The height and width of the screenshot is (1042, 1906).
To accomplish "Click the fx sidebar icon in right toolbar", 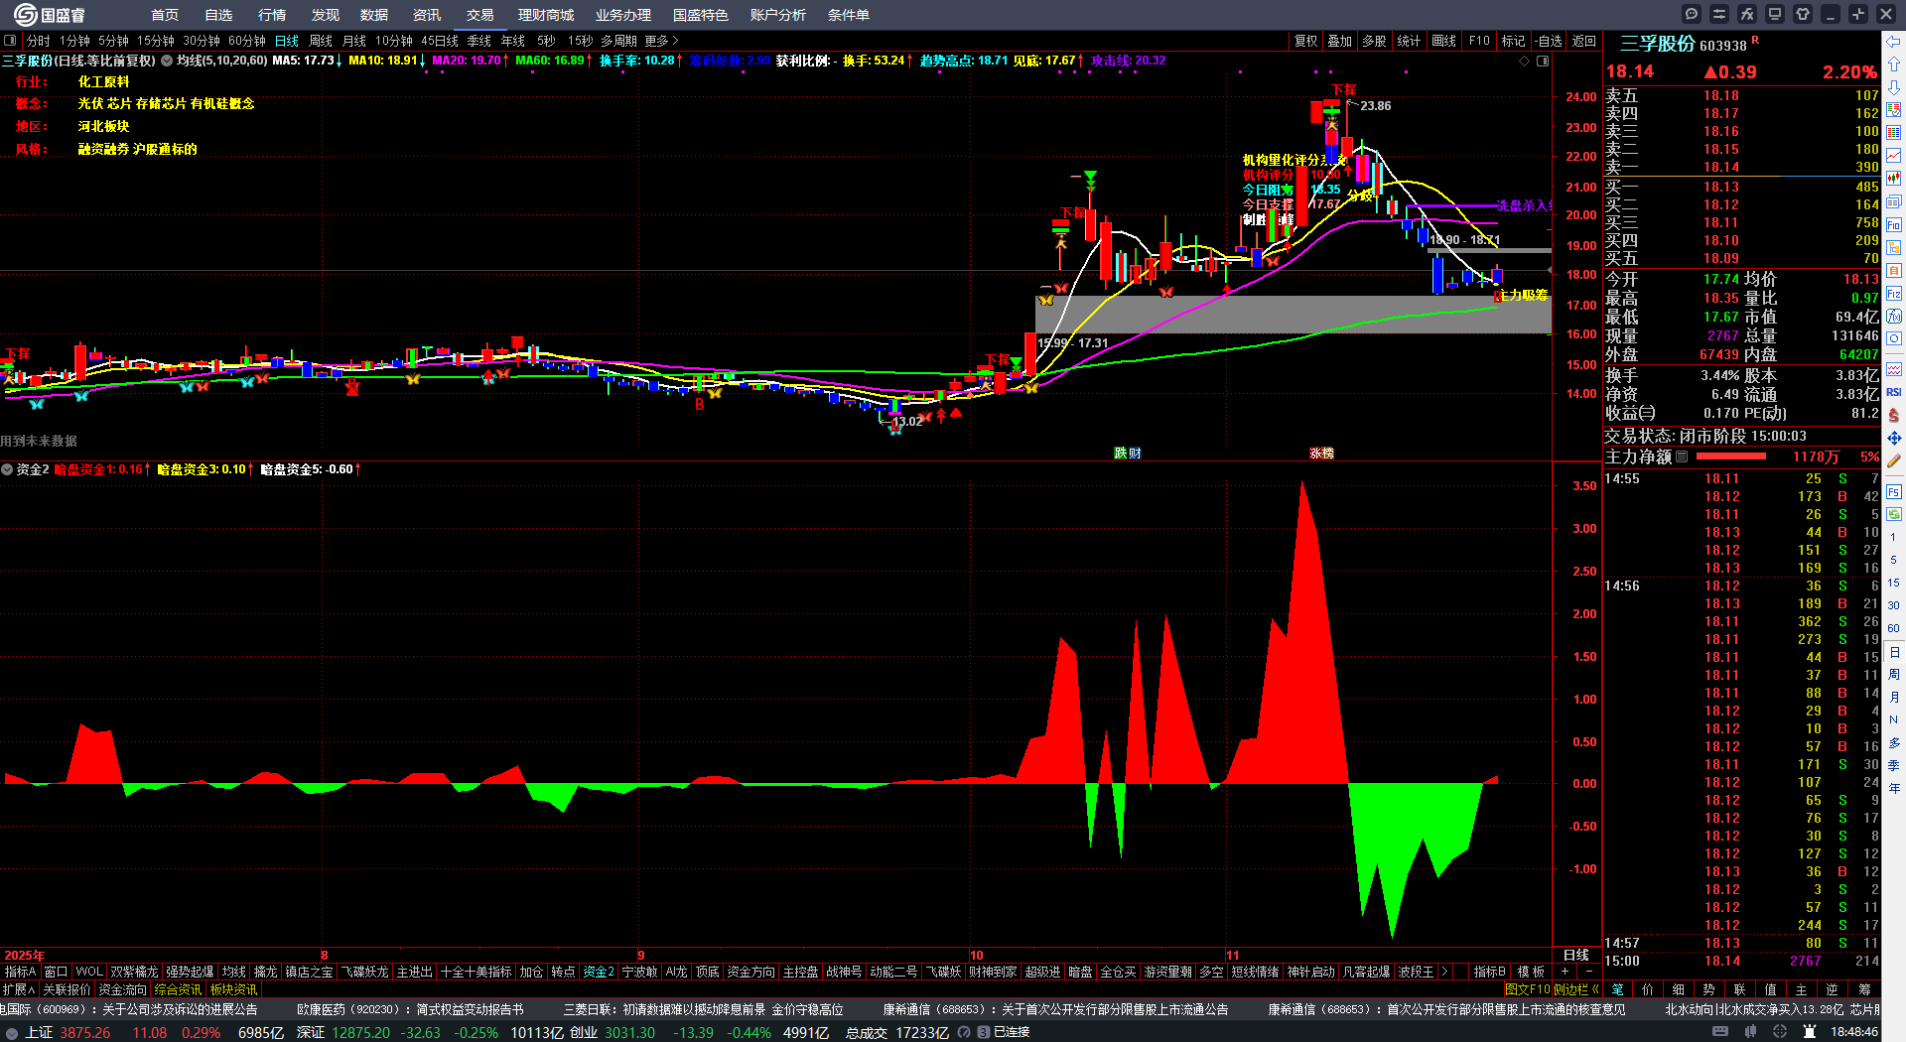I will pyautogui.click(x=1894, y=316).
